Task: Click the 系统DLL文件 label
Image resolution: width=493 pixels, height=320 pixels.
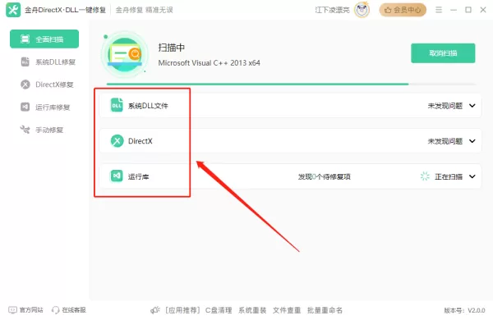Action: click(x=148, y=106)
